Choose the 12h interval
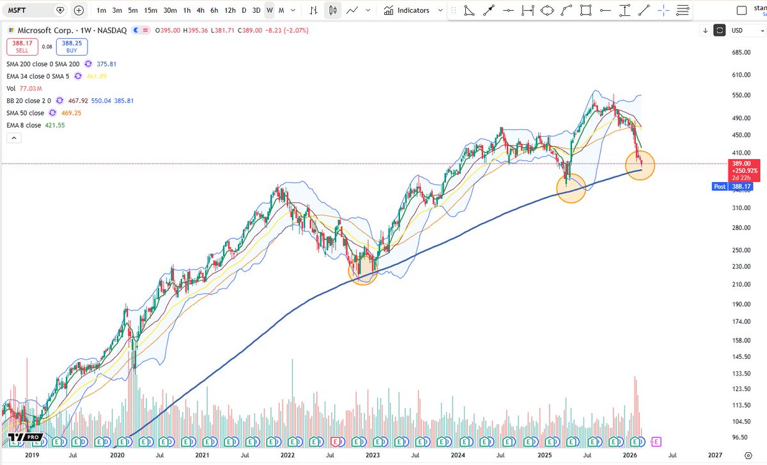Screen dimensions: 767x465 230,10
